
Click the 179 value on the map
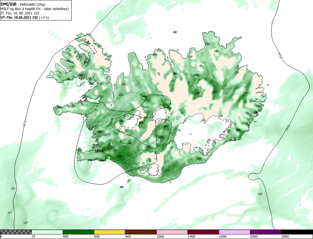[x=190, y=57]
